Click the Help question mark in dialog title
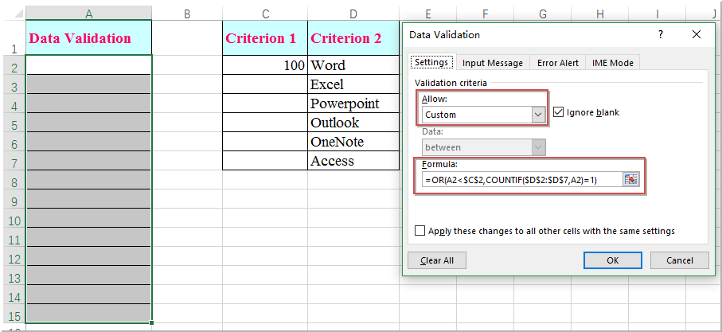 coord(661,35)
